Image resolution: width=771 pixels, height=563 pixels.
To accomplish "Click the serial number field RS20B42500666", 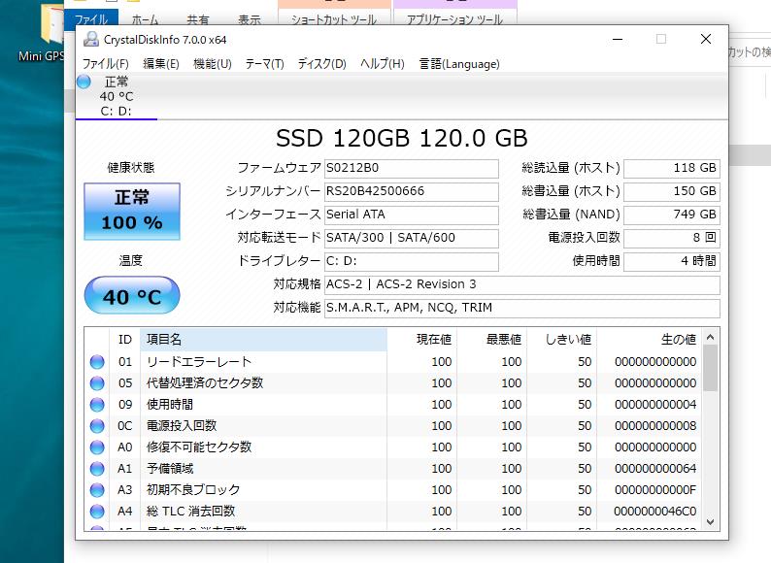I will 412,191.
